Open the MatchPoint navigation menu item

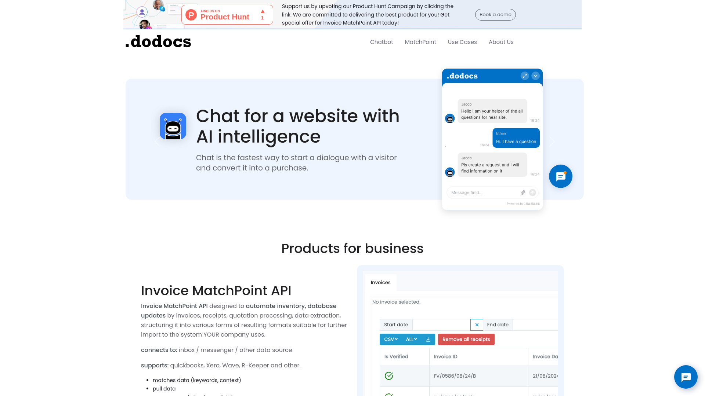(x=420, y=42)
